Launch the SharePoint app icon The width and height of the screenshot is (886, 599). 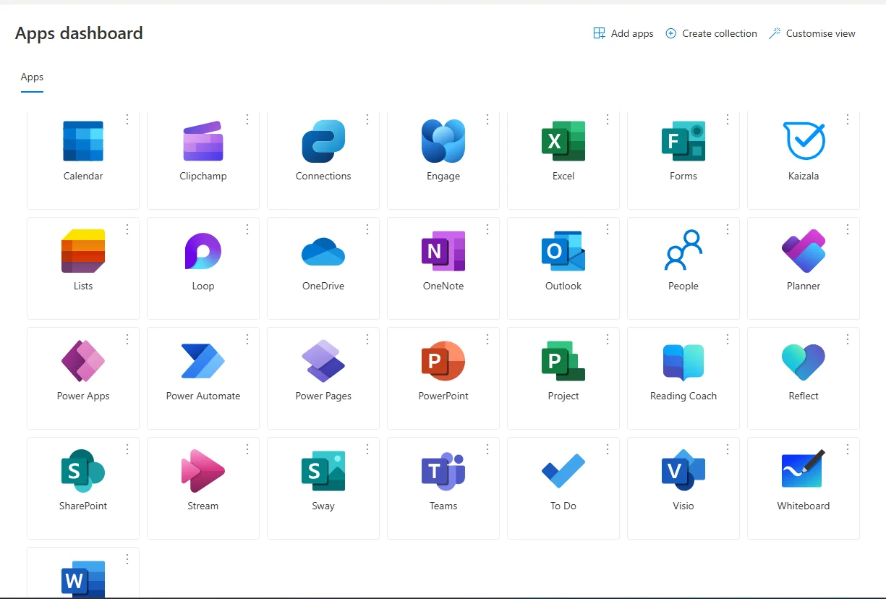tap(83, 471)
